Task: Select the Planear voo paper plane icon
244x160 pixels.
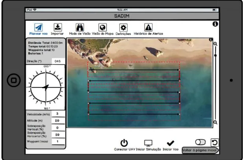Action: (38, 27)
